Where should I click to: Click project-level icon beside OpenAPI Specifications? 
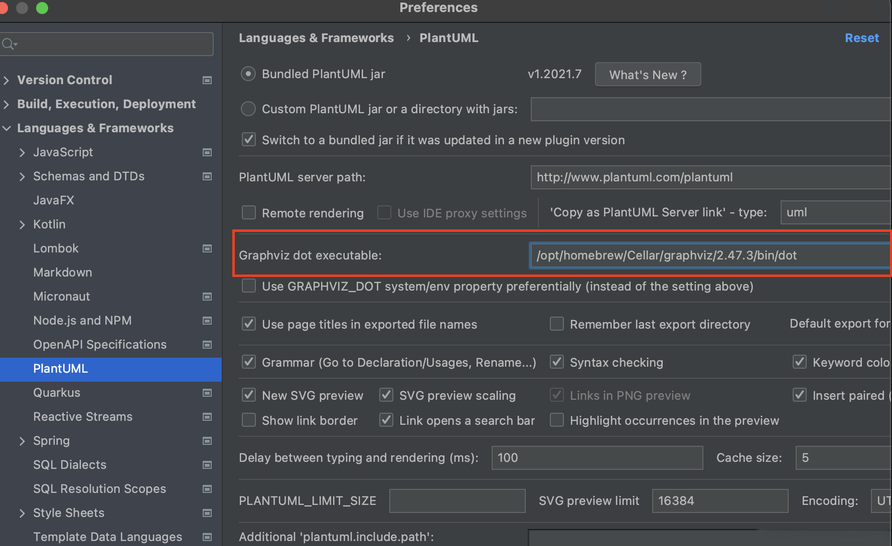207,345
